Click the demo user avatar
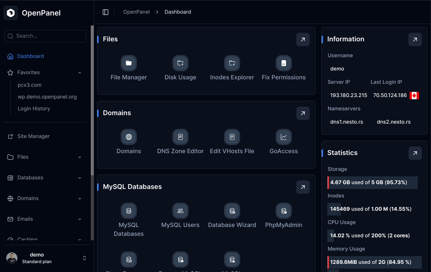Viewport: 431px width, 272px height. point(12,258)
